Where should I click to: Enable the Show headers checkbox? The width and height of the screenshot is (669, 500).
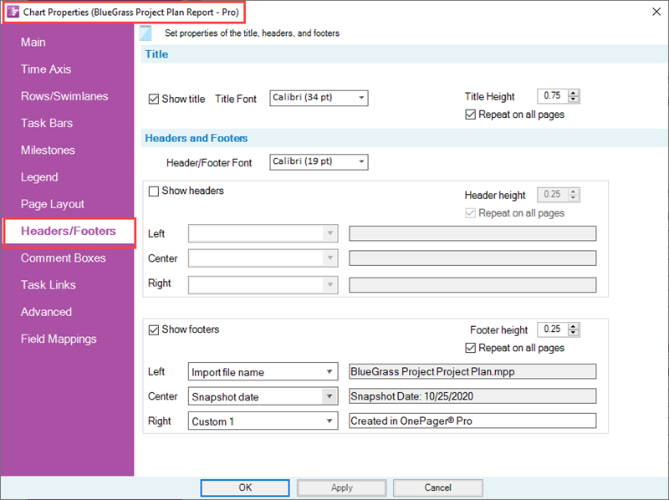154,191
